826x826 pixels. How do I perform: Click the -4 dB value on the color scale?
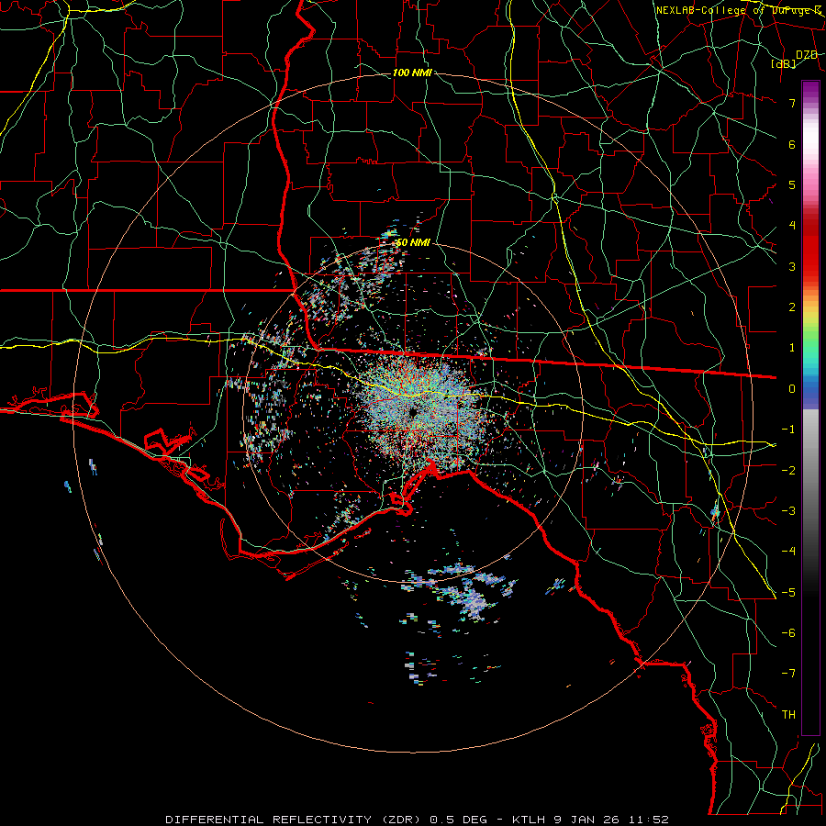pyautogui.click(x=788, y=551)
